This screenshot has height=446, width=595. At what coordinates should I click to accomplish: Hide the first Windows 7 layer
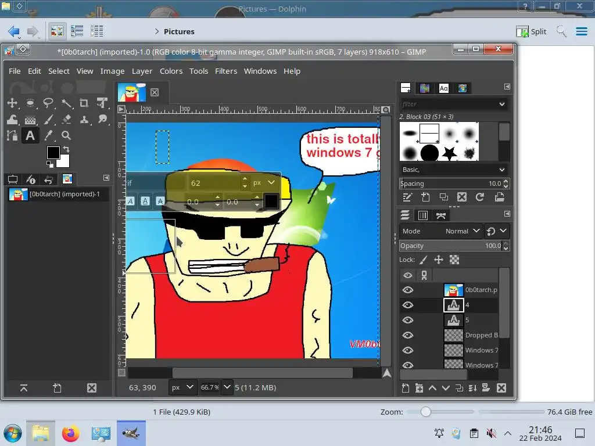408,350
